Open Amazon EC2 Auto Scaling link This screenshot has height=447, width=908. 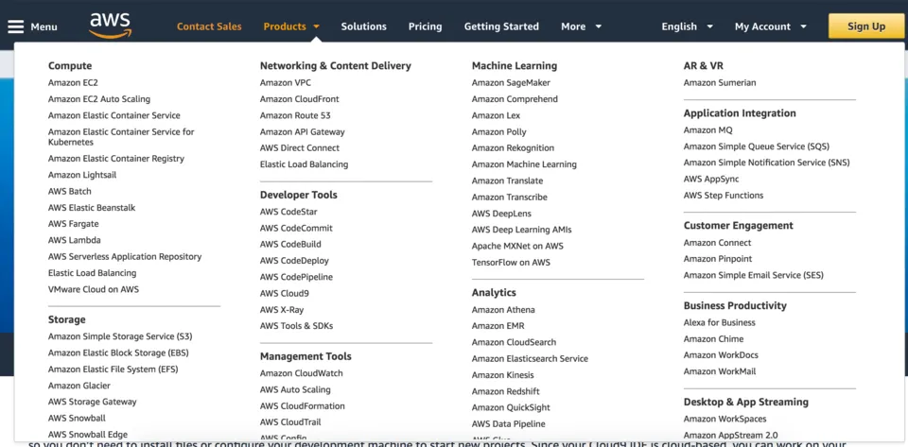(99, 99)
